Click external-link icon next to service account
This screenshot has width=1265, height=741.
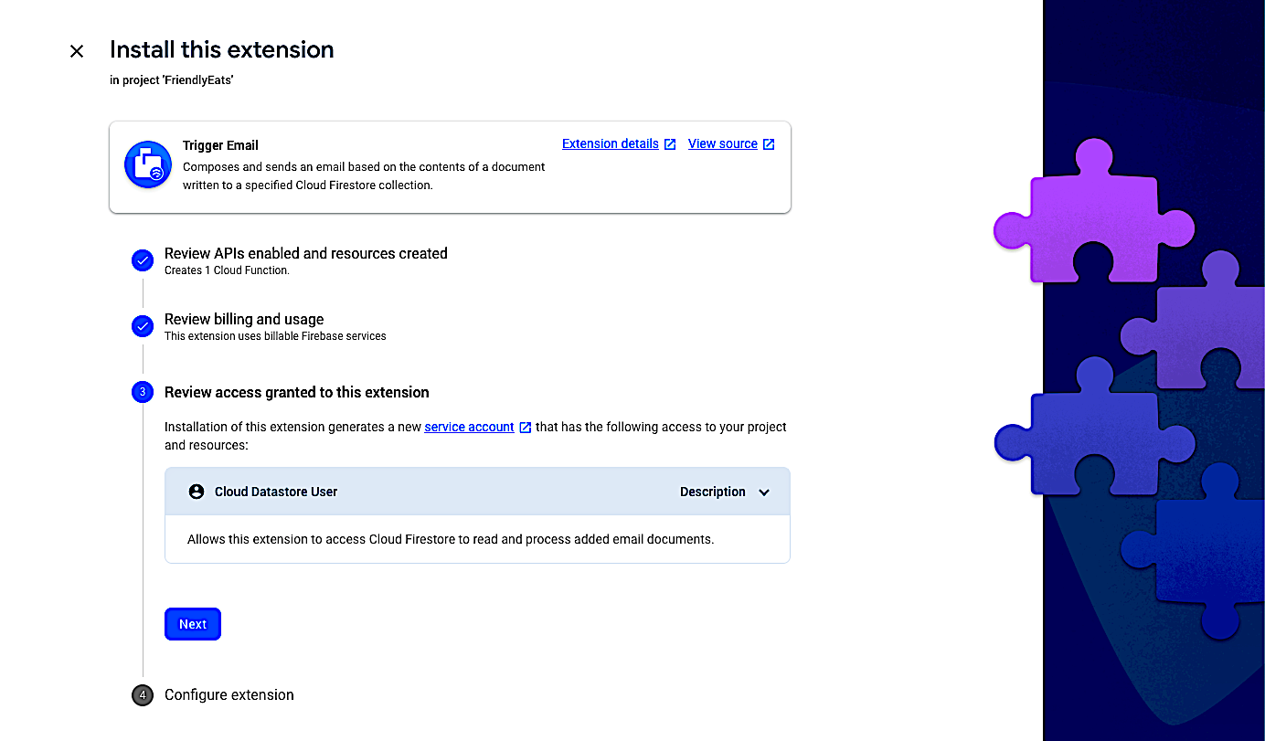(525, 428)
